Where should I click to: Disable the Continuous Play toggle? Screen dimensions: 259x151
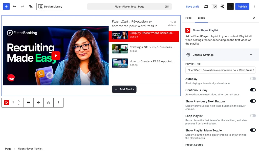[x=253, y=90]
